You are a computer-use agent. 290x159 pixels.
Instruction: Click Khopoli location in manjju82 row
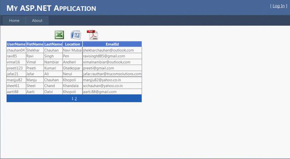[72, 80]
